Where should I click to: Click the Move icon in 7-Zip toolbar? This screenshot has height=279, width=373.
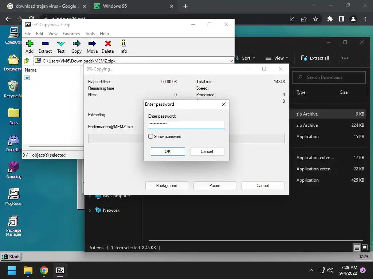click(x=92, y=44)
